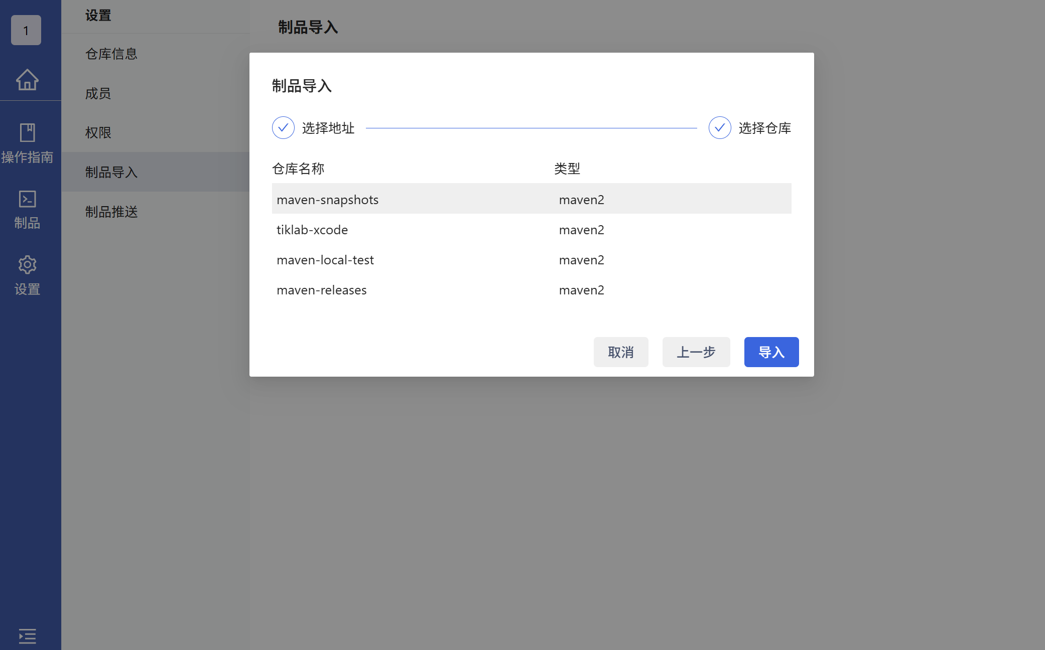Image resolution: width=1045 pixels, height=650 pixels.
Task: Click the 制品 terminal icon
Action: coord(27,200)
